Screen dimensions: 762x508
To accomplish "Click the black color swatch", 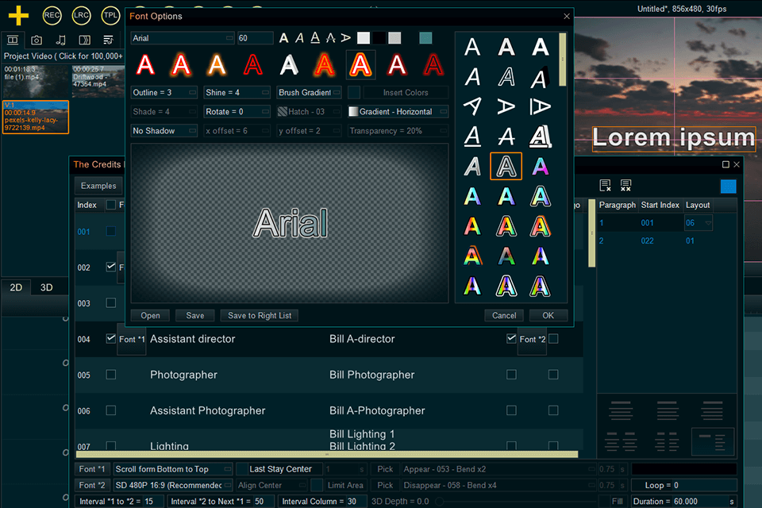I will click(x=379, y=38).
